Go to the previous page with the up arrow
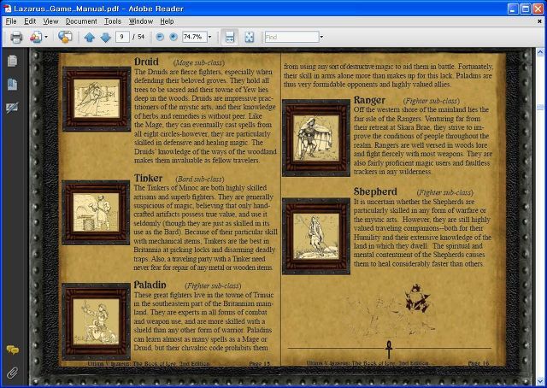This screenshot has height=388, width=547. [x=89, y=37]
